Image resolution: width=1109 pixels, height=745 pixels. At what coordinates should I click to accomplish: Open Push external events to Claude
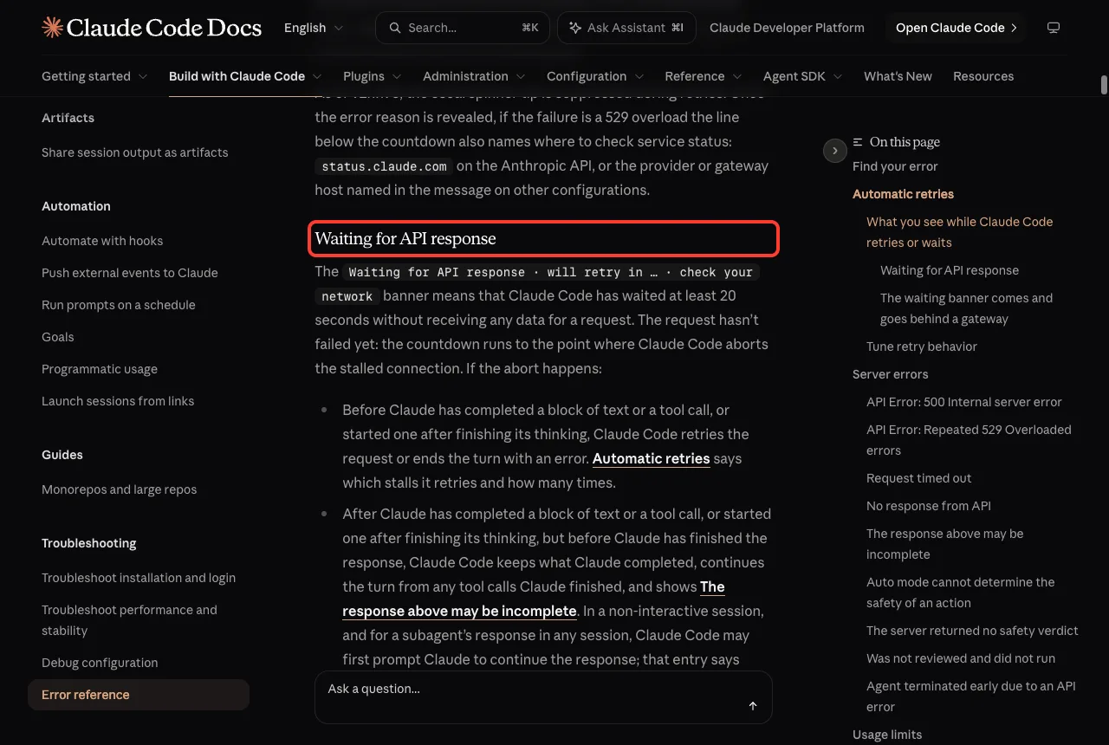(130, 273)
